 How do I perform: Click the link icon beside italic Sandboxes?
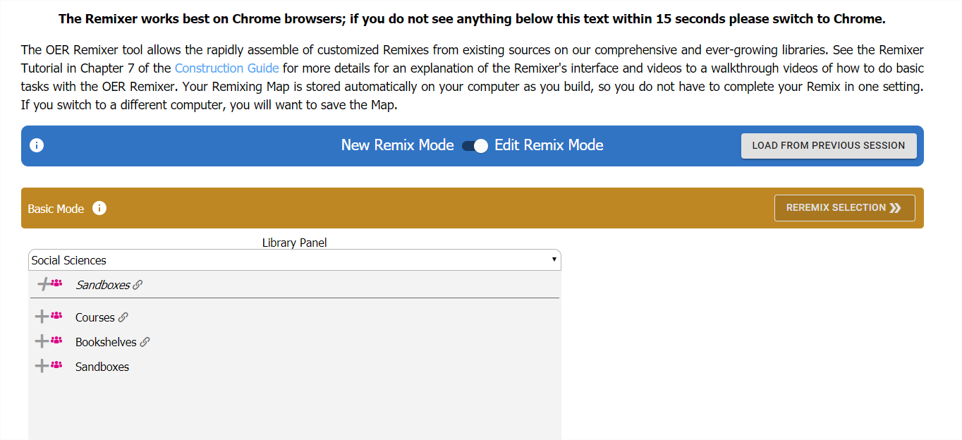pos(138,286)
